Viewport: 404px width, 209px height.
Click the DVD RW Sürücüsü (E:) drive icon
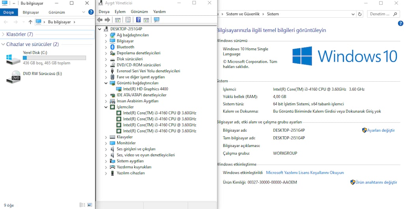13,77
